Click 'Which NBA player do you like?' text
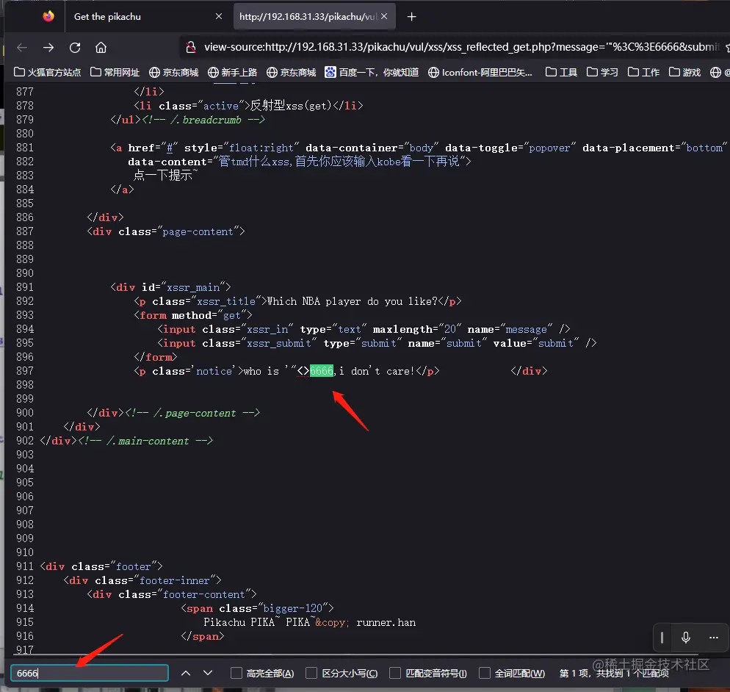 click(x=353, y=301)
